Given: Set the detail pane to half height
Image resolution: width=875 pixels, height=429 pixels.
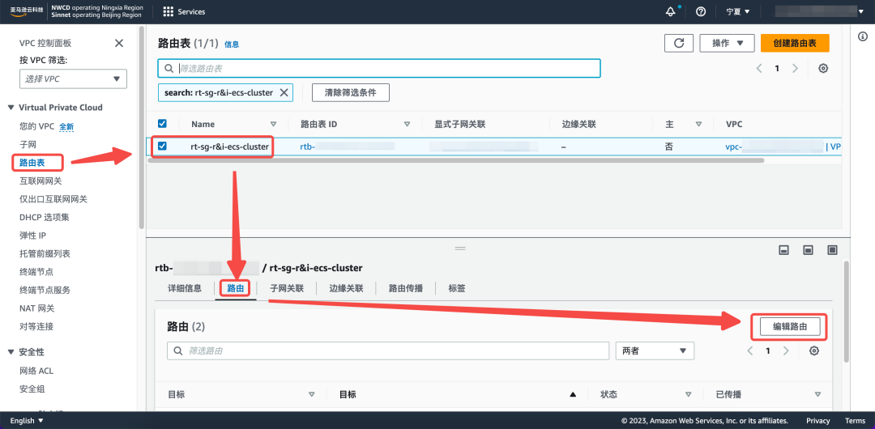Looking at the screenshot, I should (808, 250).
